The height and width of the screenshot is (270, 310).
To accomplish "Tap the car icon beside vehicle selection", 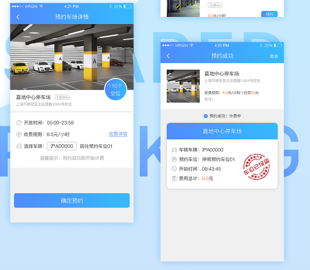I will 19,146.
